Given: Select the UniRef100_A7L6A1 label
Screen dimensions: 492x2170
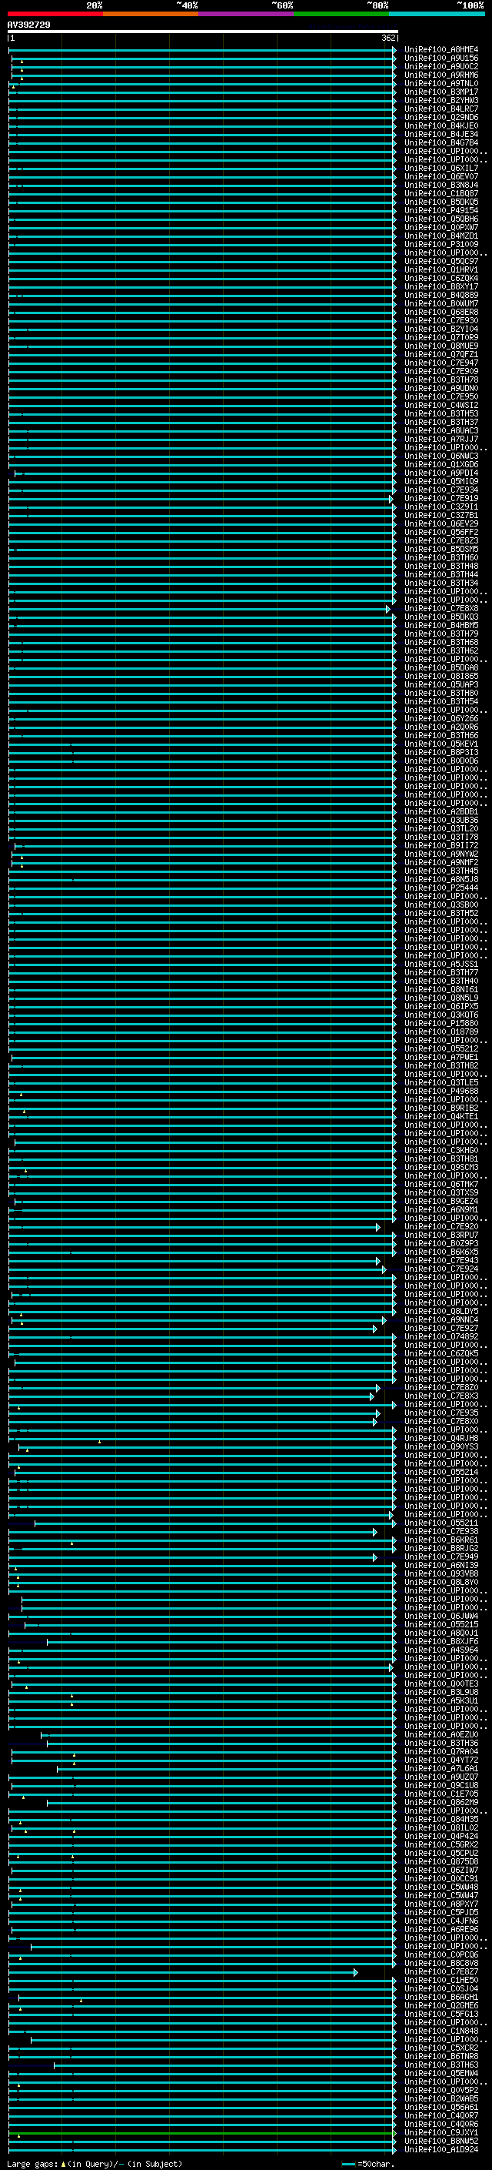Looking at the screenshot, I should coord(441,1769).
